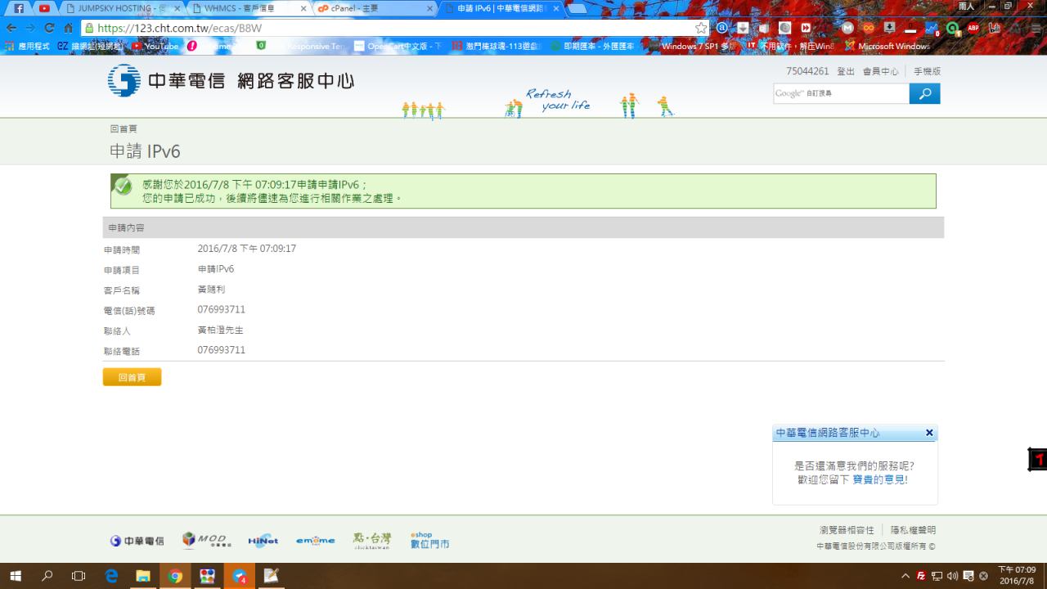Click the 登出 logout link
Screen dimensions: 1047x589
(845, 72)
